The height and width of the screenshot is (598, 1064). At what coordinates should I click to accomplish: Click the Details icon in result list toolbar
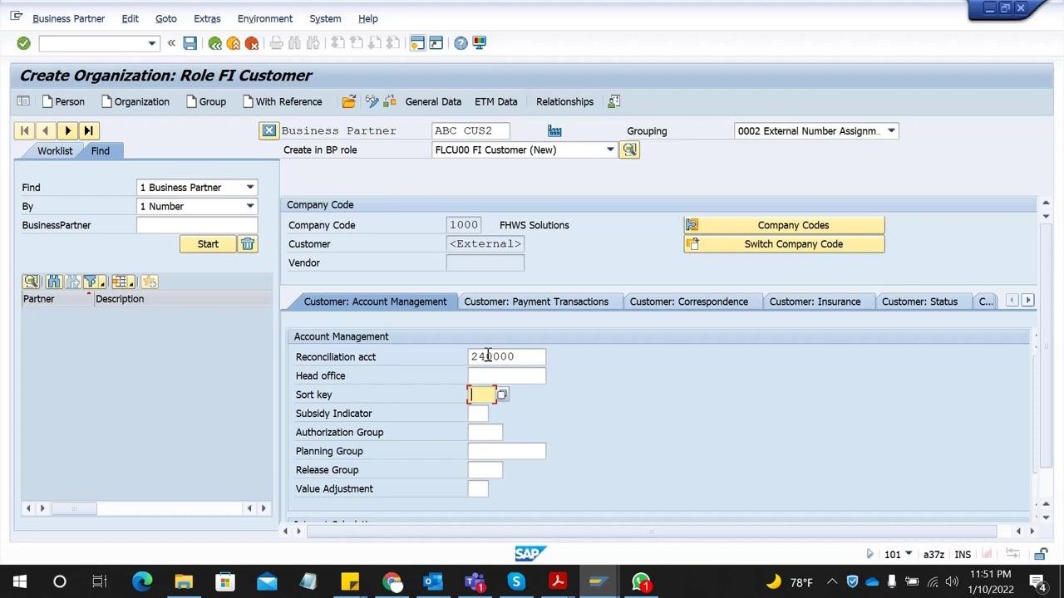point(32,282)
